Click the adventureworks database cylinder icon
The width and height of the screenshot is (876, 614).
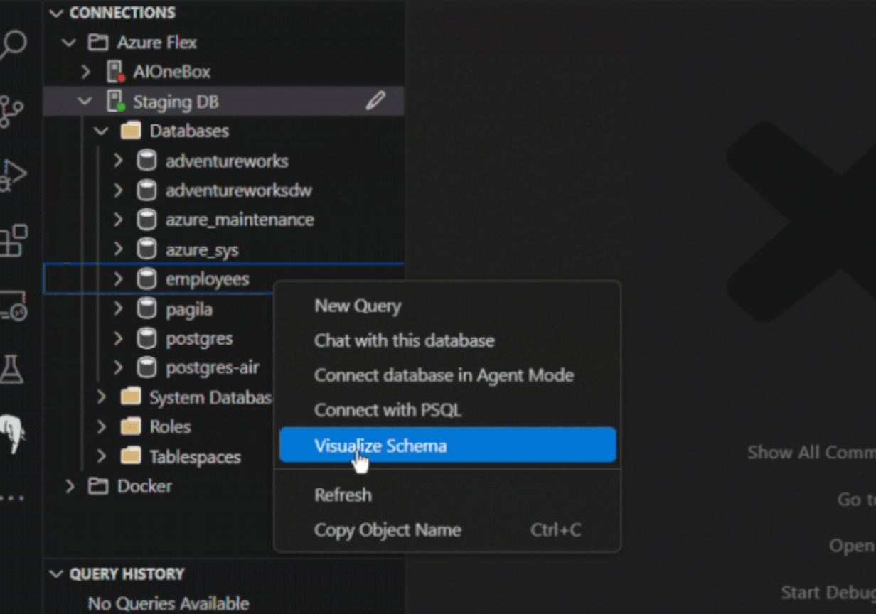click(x=146, y=161)
